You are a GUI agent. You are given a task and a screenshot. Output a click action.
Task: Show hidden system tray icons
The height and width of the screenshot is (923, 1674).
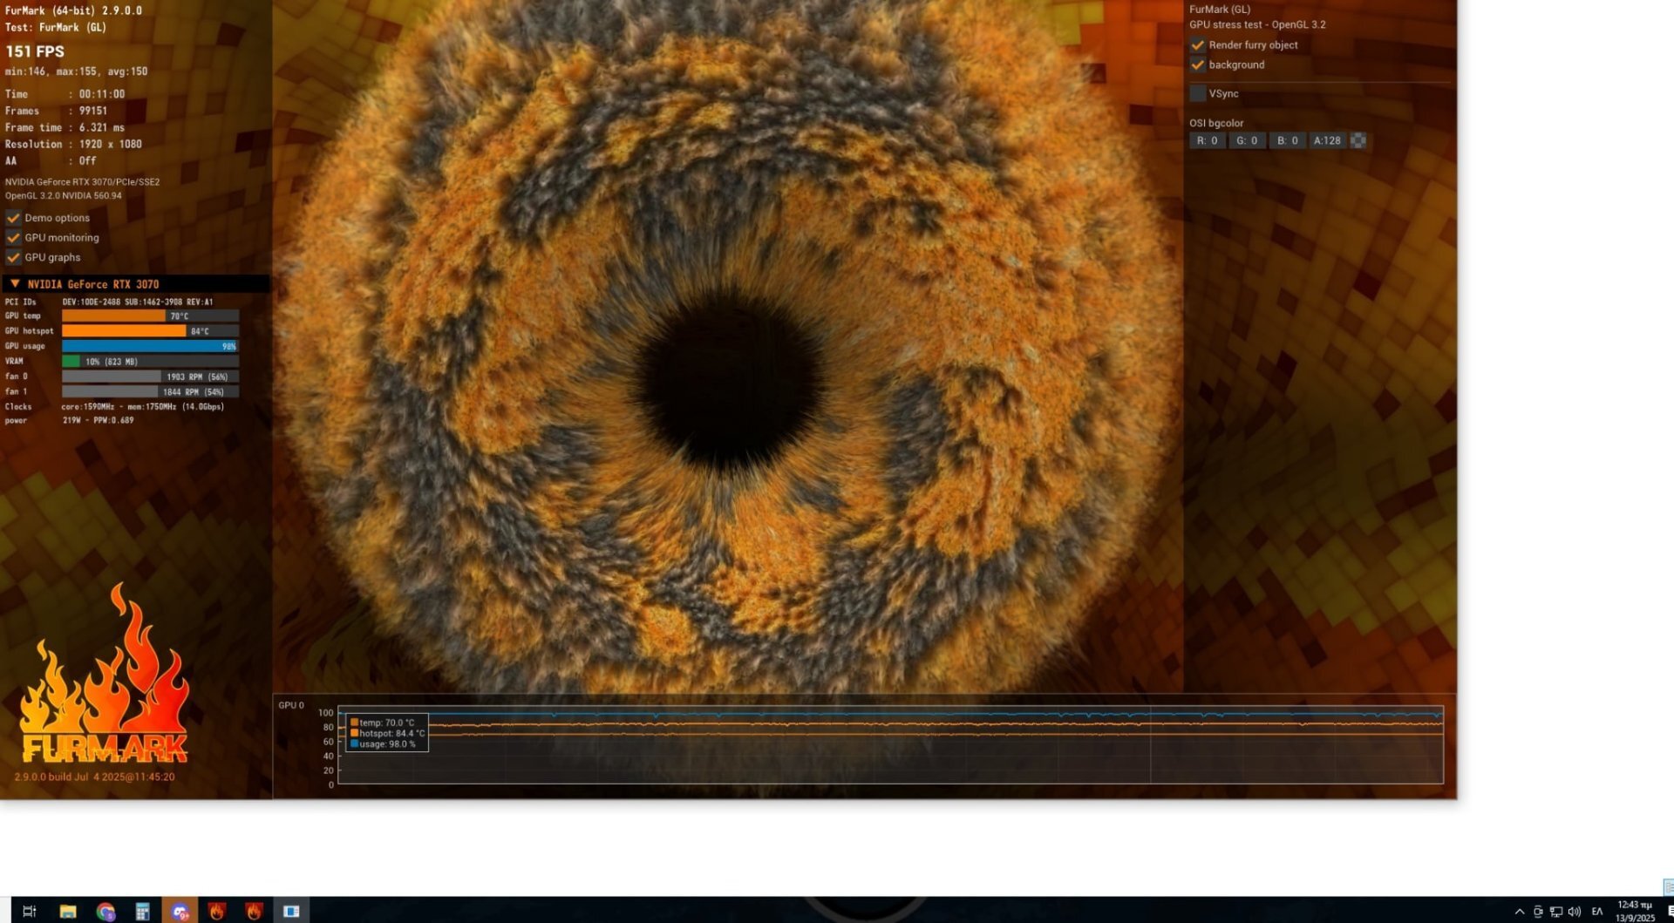pyautogui.click(x=1520, y=912)
